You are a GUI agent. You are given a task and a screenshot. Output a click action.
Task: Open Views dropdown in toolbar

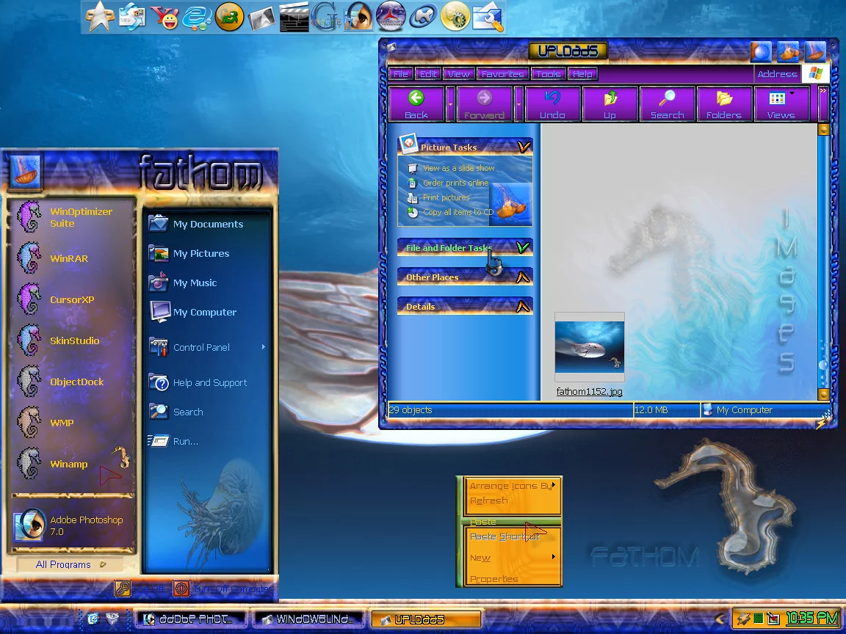coord(781,103)
